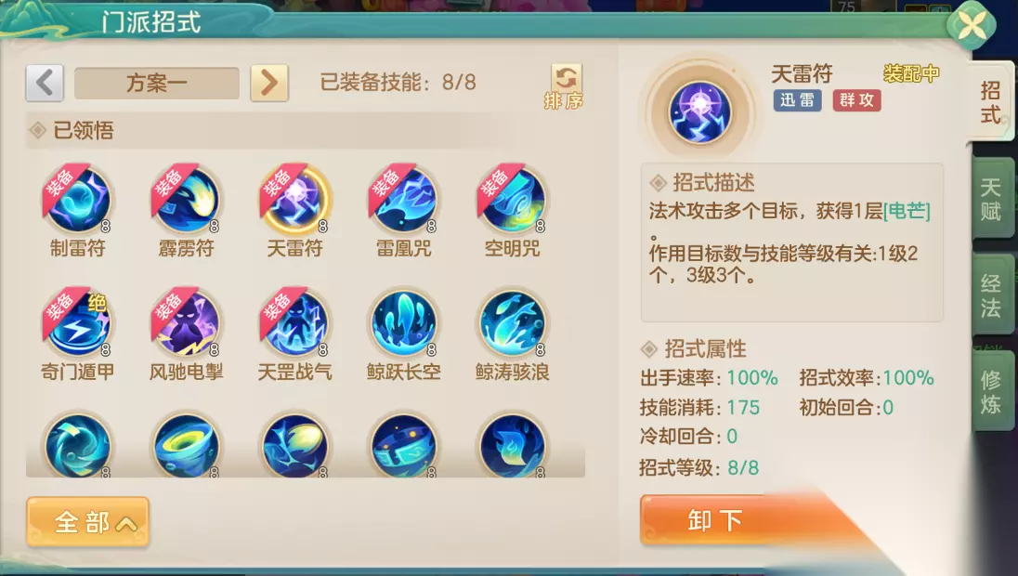The width and height of the screenshot is (1018, 576).
Task: Select the 霹雳符 skill icon
Action: coord(187,200)
